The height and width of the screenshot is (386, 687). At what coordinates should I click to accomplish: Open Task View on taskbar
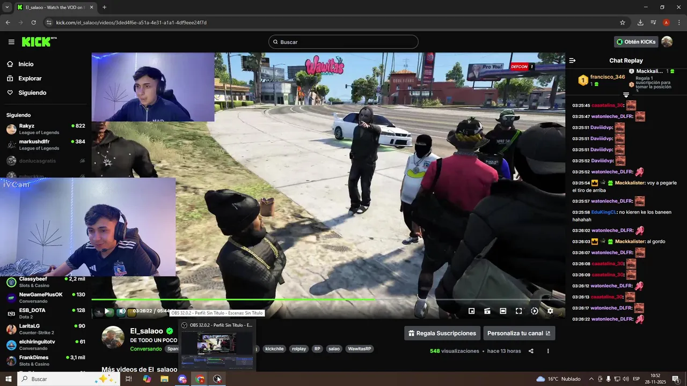[129, 379]
